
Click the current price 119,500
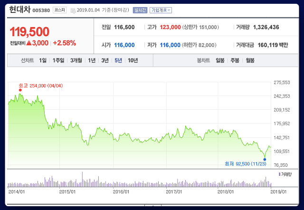point(29,32)
